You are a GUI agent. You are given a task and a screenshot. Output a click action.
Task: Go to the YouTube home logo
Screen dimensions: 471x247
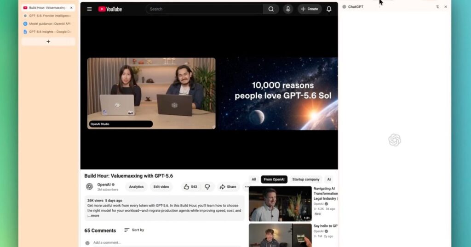tap(110, 9)
